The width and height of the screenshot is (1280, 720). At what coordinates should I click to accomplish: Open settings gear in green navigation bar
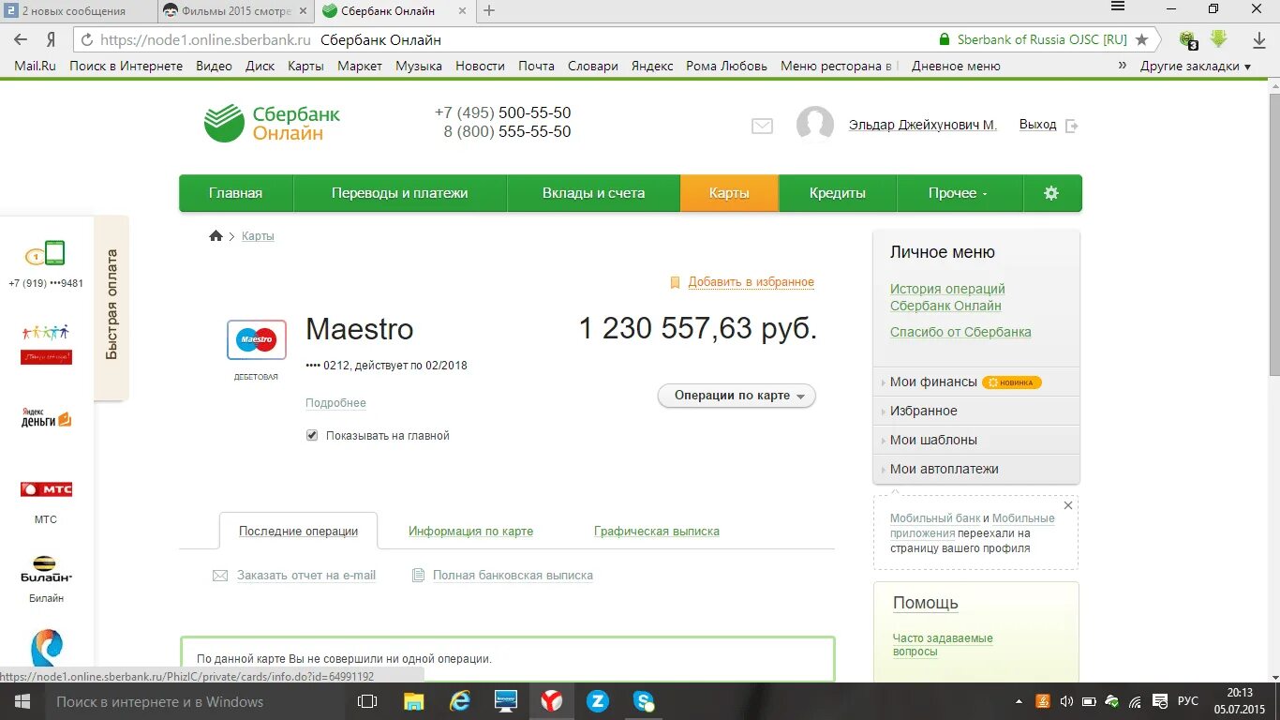click(1051, 193)
